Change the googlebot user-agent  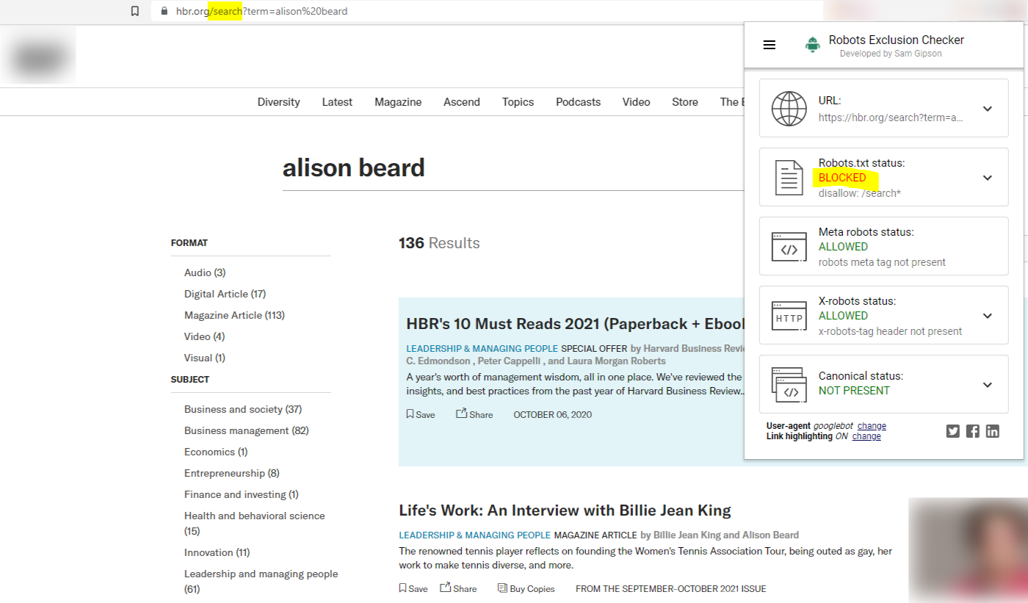872,425
